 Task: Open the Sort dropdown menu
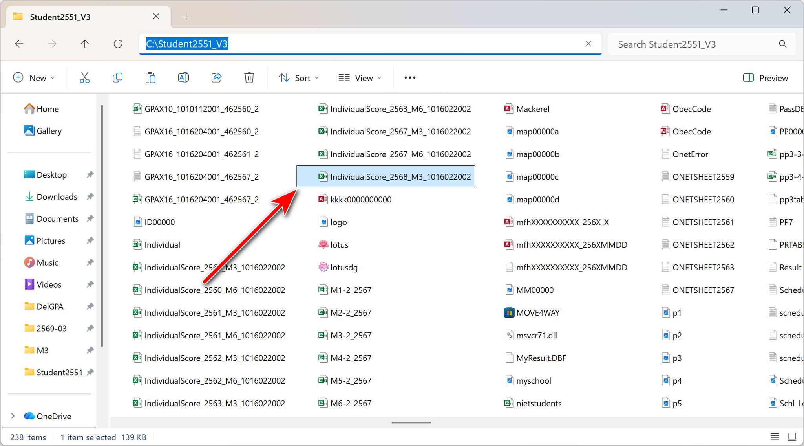[299, 78]
